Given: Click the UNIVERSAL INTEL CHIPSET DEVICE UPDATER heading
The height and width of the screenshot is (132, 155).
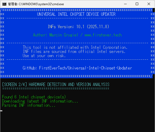Looking at the screenshot, I should (76, 14).
